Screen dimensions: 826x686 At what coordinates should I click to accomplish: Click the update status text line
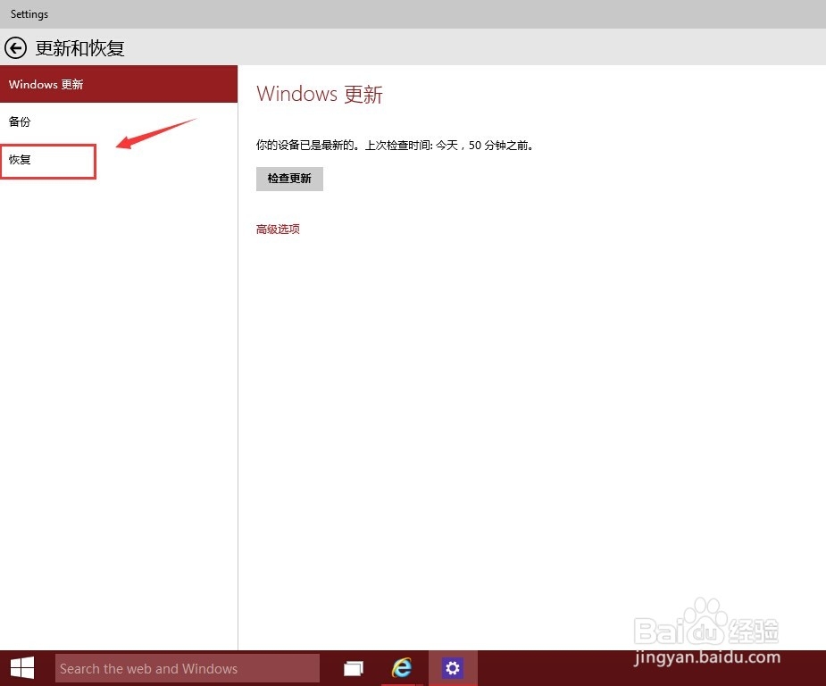pyautogui.click(x=395, y=145)
